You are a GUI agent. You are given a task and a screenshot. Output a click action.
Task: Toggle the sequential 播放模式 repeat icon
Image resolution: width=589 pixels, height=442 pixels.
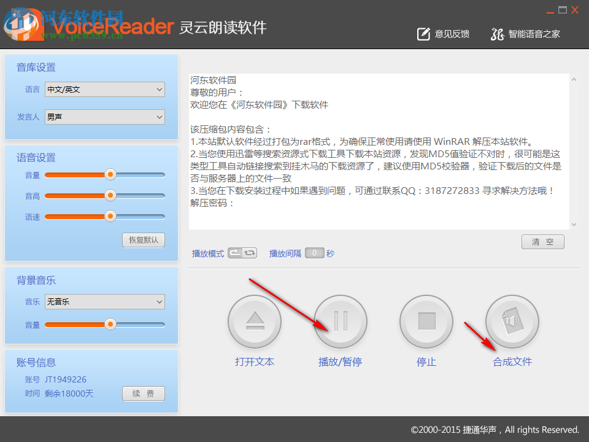pos(236,252)
